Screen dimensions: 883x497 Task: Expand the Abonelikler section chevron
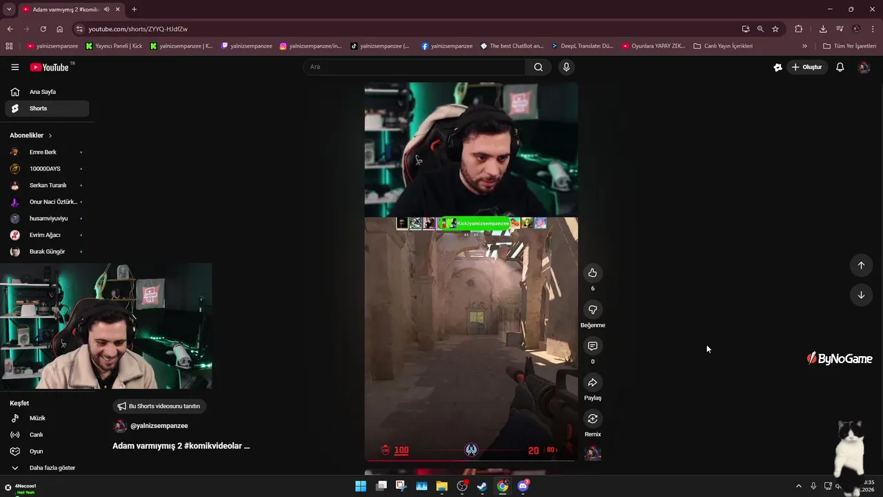50,135
